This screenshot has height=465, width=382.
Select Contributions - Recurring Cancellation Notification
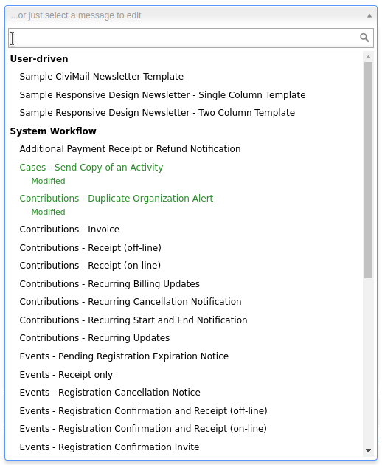tap(184, 302)
